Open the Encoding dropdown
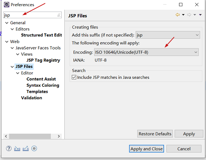 [146, 52]
